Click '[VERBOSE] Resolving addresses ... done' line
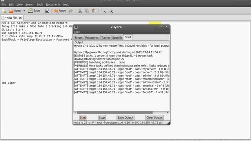251x141 pixels. pos(100,62)
